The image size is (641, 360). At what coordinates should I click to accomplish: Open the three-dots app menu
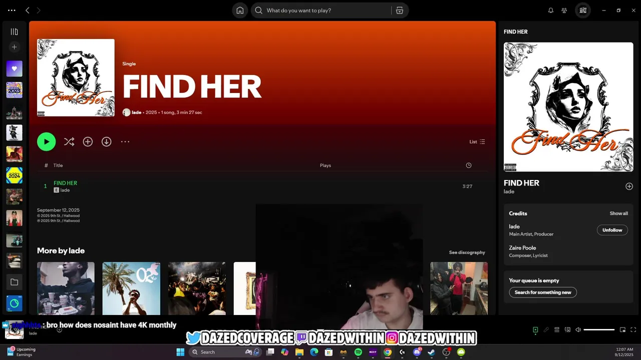[12, 10]
